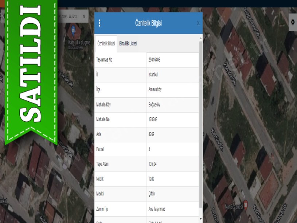Select the Ada value 4269

(x=152, y=134)
